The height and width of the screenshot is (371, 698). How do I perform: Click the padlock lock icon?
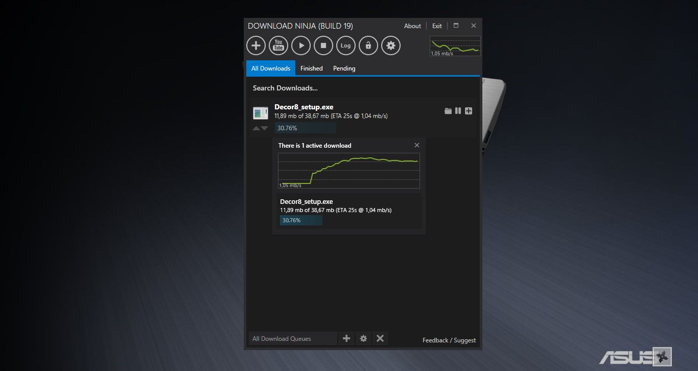point(368,45)
